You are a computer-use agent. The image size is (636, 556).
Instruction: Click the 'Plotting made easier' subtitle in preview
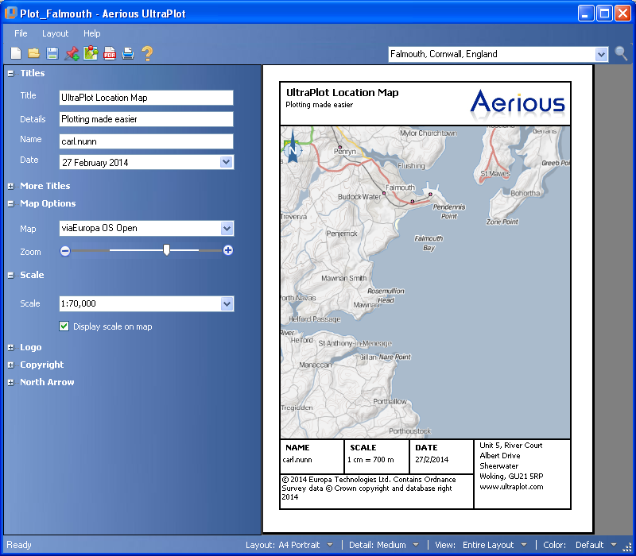tap(320, 105)
